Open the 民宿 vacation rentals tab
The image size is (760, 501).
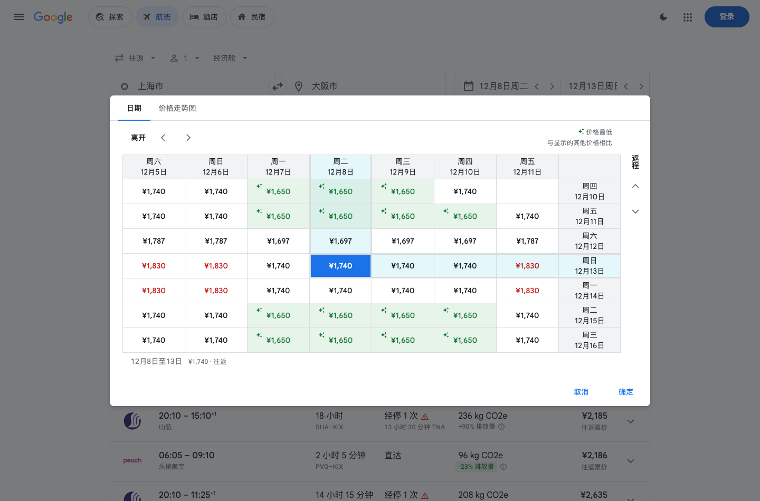click(x=252, y=17)
